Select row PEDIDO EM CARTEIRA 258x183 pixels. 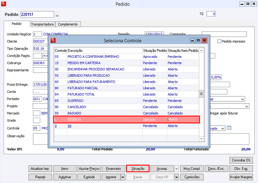(x=126, y=63)
